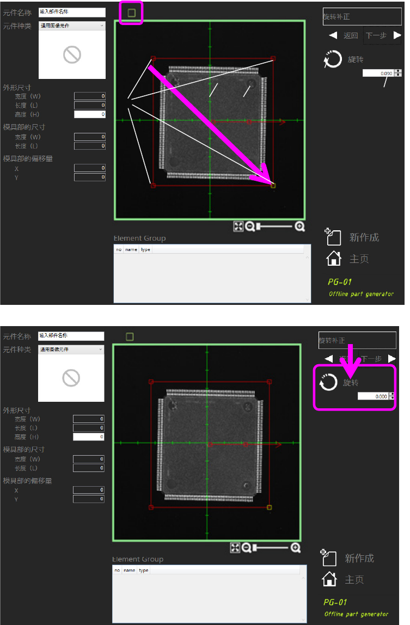Image resolution: width=410 pixels, height=625 pixels.
Task: Click 外形尺寸 宽度 (W) field in the upper window
Action: (x=90, y=96)
